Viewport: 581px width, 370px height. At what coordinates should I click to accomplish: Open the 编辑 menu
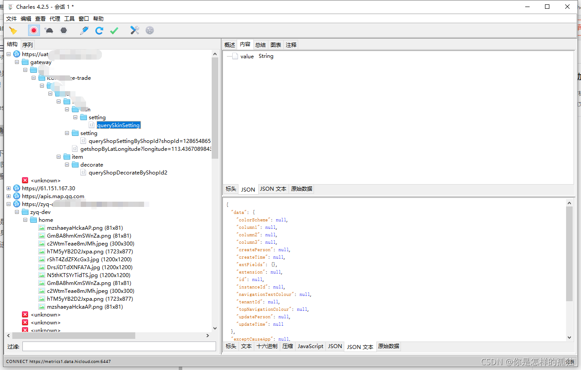coord(26,18)
